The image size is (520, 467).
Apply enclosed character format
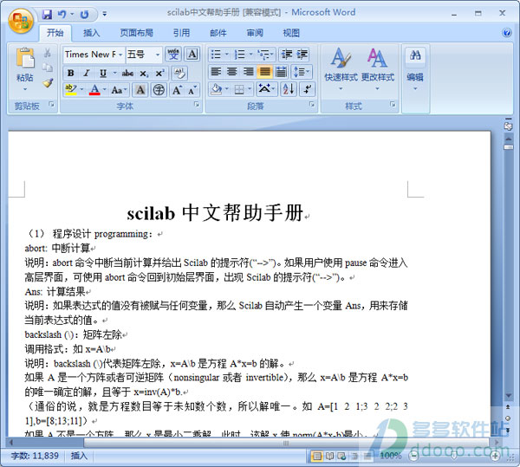pyautogui.click(x=159, y=89)
